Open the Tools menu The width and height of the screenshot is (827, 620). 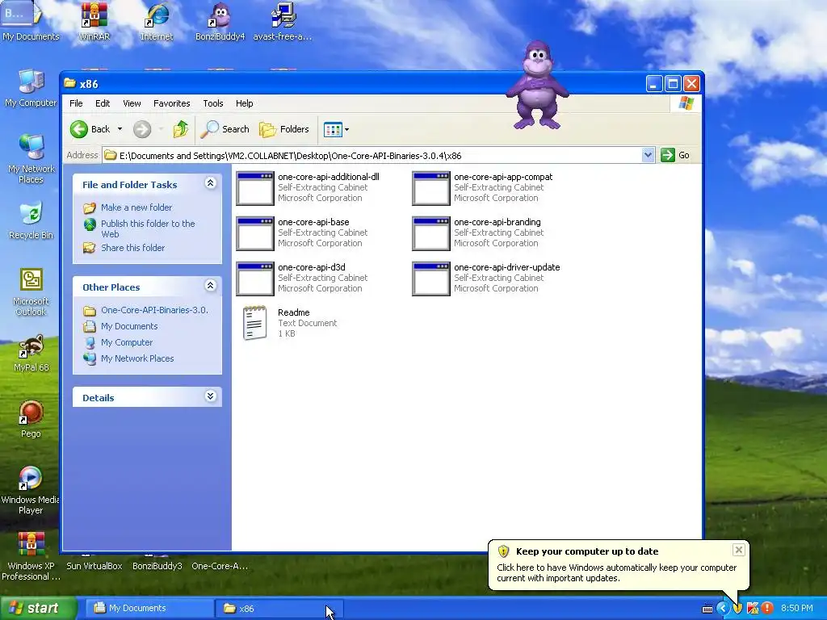[x=213, y=103]
